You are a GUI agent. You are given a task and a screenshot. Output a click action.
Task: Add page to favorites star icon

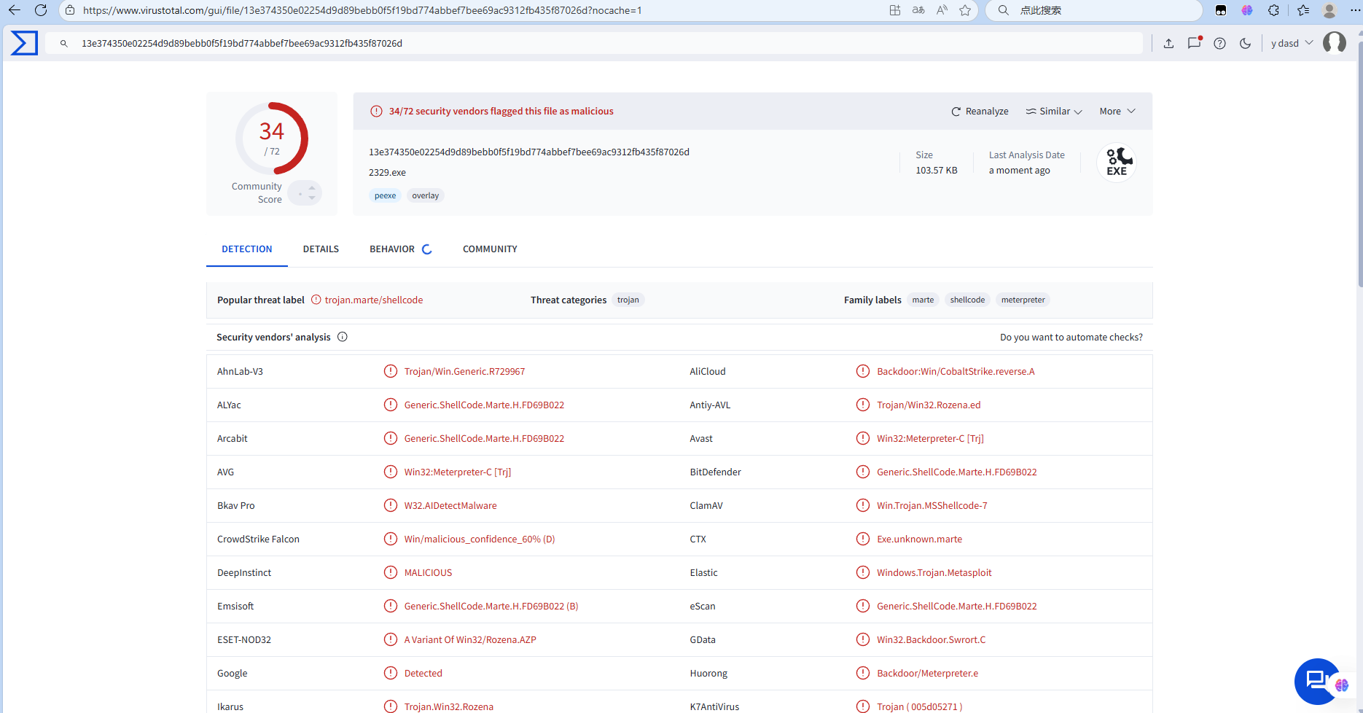[965, 10]
